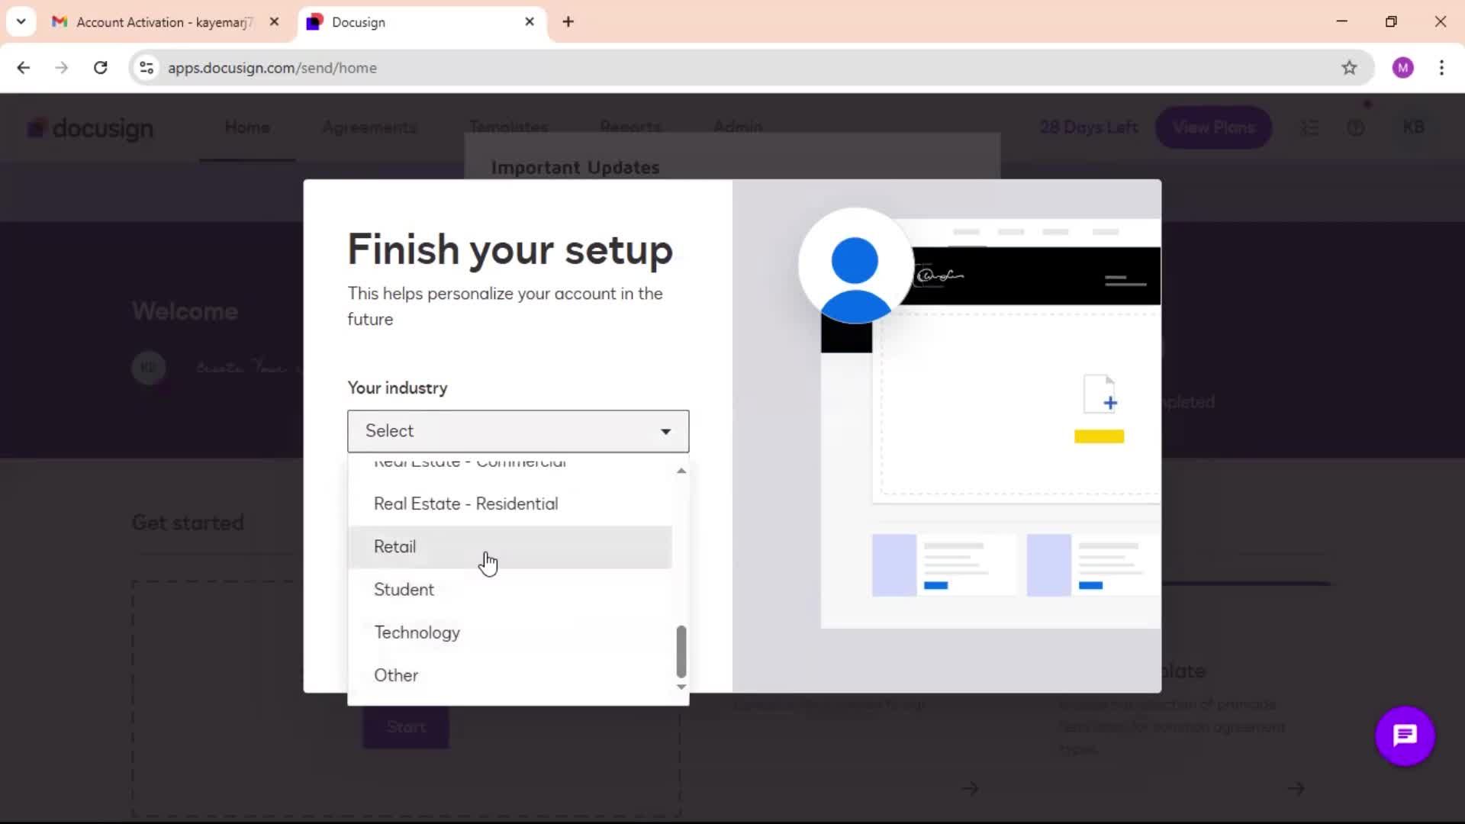
Task: Open the Your industry Select dropdown
Action: click(x=518, y=431)
